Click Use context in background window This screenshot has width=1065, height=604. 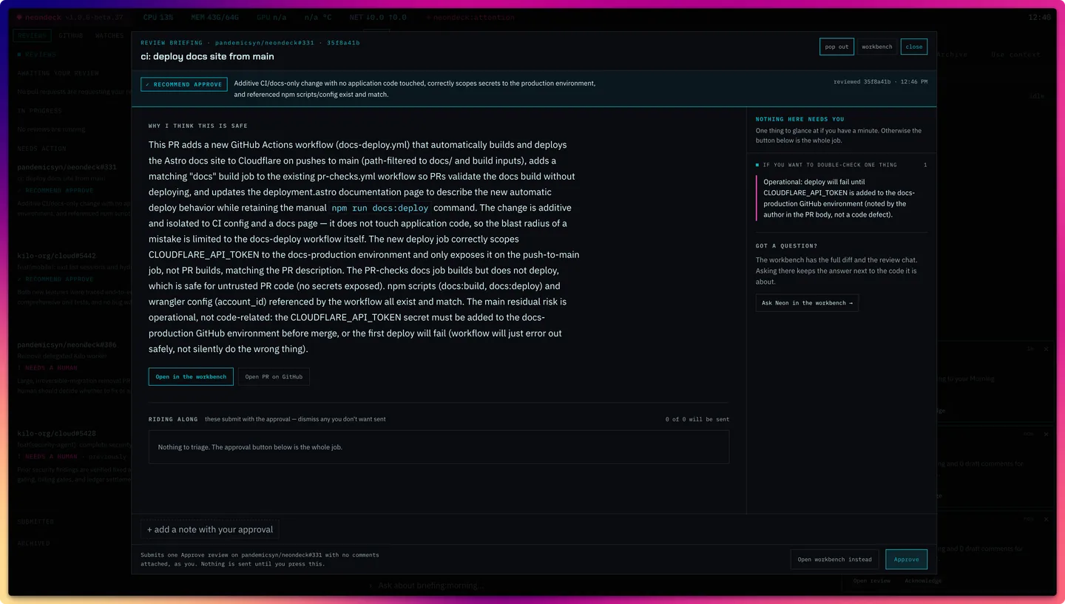click(1015, 55)
